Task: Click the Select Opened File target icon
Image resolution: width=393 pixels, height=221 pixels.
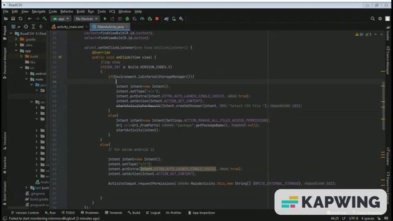Action: 26,26
